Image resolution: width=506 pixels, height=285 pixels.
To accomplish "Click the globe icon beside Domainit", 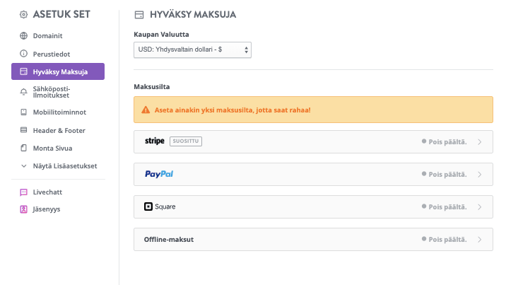I will point(23,35).
